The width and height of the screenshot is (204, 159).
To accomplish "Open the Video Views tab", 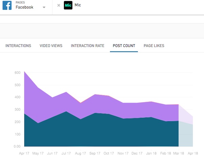I will (x=51, y=46).
